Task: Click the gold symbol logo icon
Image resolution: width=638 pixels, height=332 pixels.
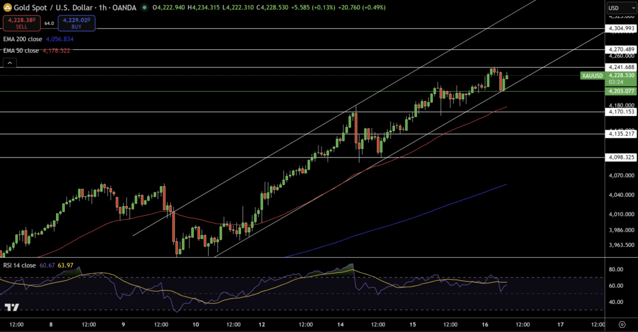Action: 7,7
